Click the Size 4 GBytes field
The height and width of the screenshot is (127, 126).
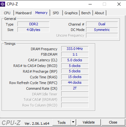tap(33, 30)
